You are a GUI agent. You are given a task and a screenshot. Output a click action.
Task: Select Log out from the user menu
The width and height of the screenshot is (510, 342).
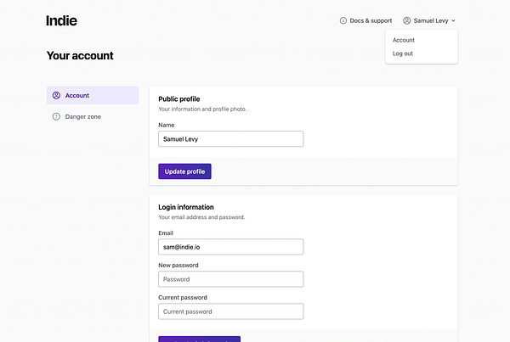[x=403, y=53]
